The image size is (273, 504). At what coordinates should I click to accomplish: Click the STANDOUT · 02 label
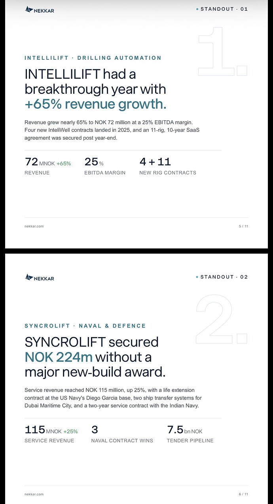click(224, 277)
